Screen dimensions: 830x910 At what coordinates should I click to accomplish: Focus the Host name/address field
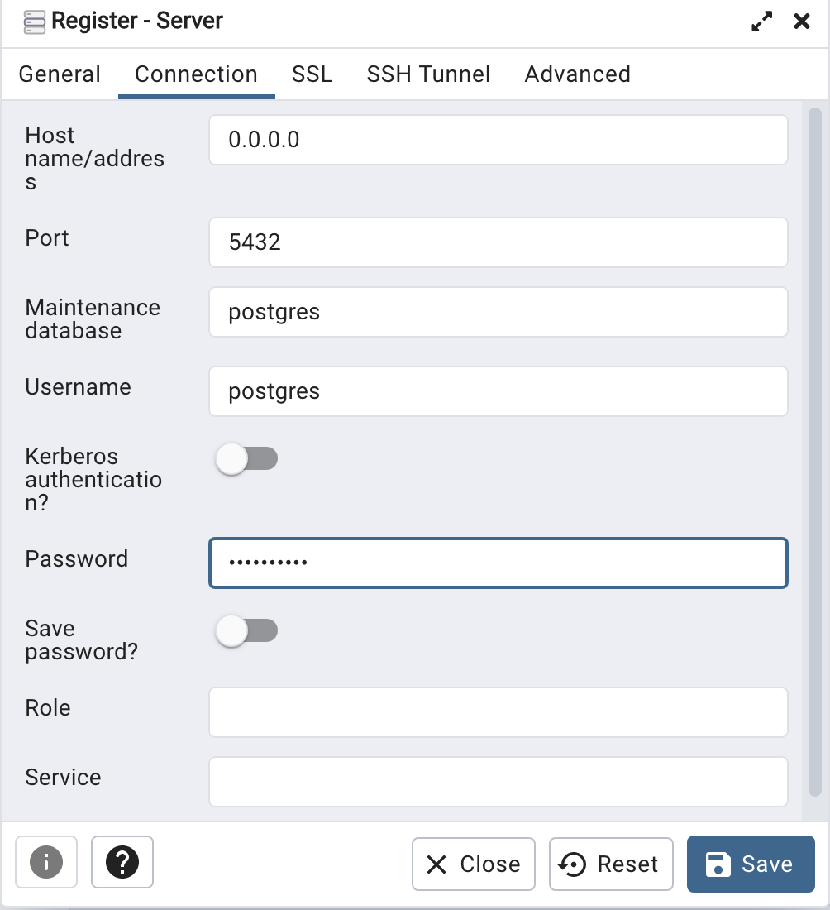[498, 140]
